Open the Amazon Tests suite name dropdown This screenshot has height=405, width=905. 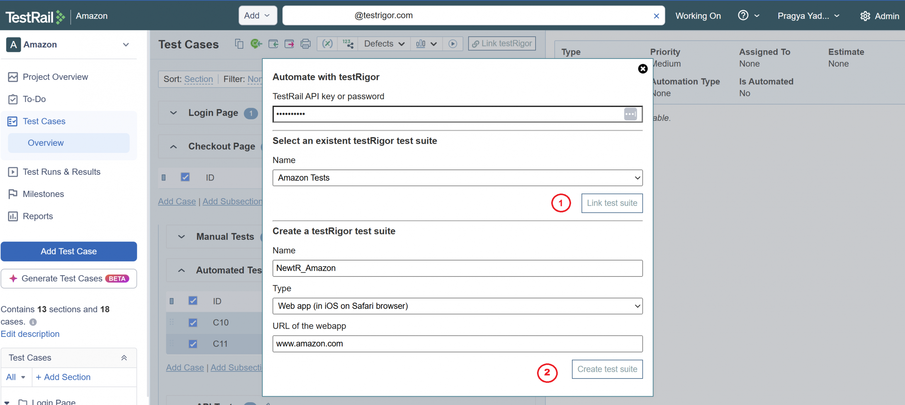457,178
